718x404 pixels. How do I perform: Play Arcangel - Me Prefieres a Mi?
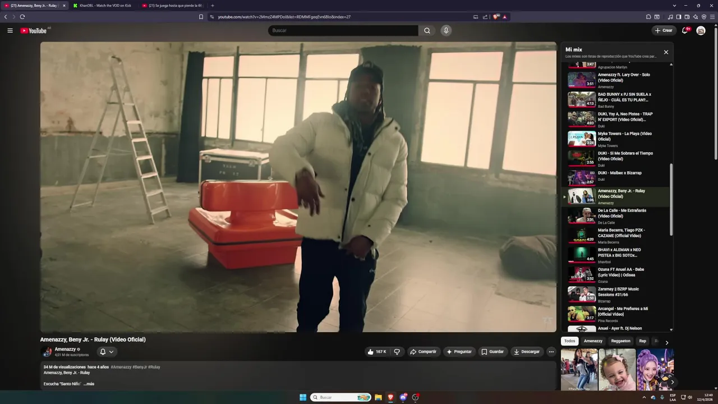pyautogui.click(x=616, y=314)
